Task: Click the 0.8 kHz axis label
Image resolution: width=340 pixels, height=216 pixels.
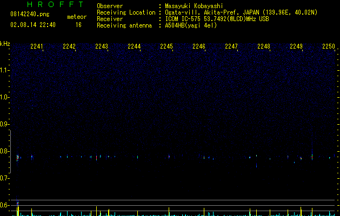Action: (4, 151)
